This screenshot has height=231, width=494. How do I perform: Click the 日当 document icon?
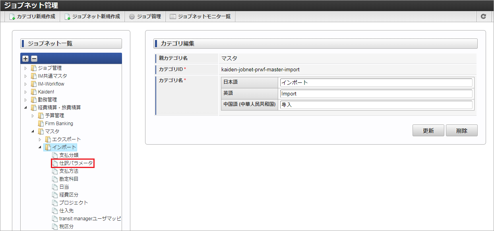coord(55,187)
